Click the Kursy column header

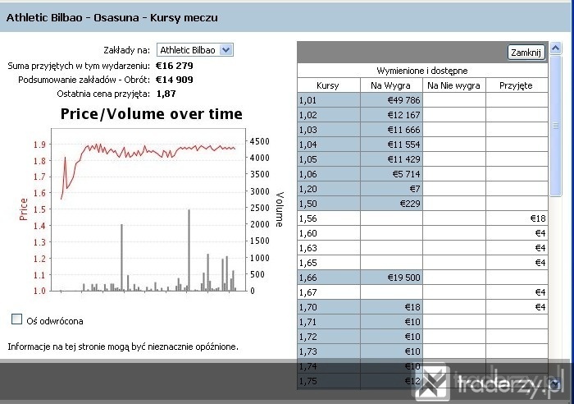pos(328,85)
